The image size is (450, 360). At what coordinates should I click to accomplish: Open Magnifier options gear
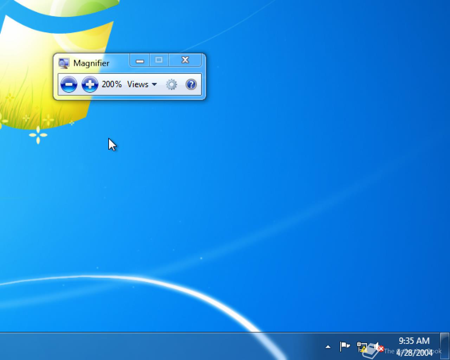(172, 84)
